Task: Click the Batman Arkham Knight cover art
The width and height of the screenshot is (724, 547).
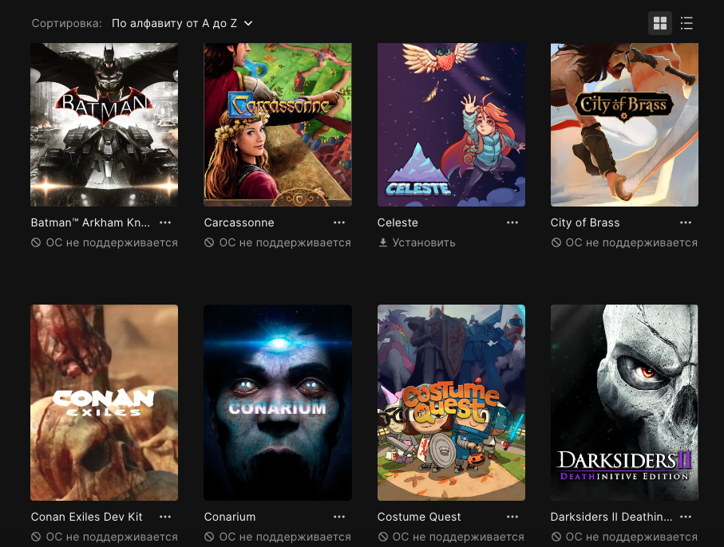Action: [105, 124]
